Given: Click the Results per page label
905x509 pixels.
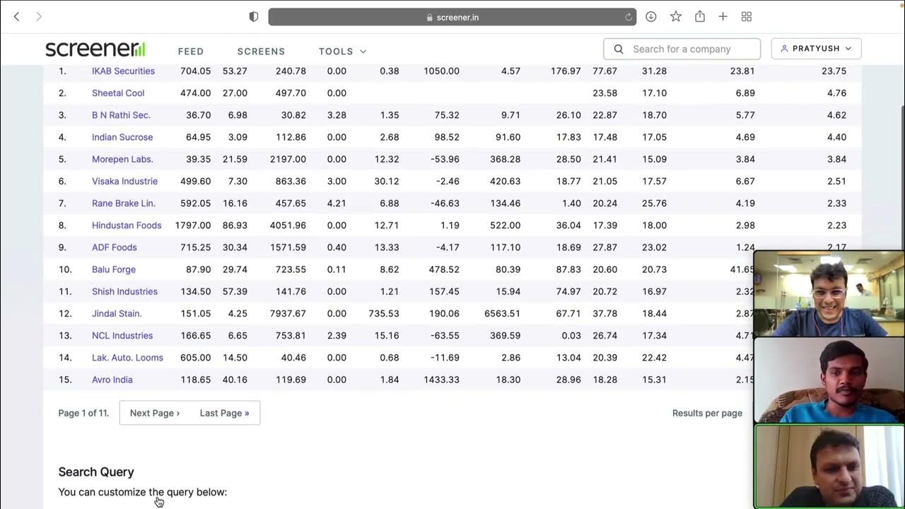Looking at the screenshot, I should [707, 413].
